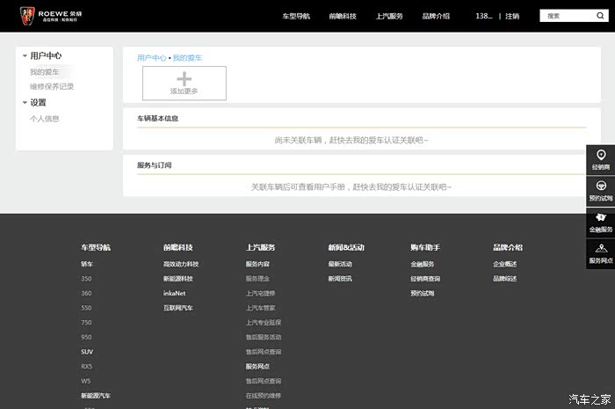Open 品牌介绍 in top navigation

[x=436, y=16]
